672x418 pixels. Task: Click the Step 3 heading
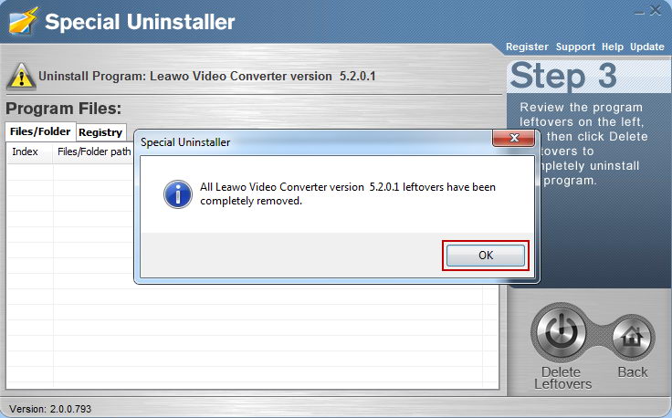563,76
